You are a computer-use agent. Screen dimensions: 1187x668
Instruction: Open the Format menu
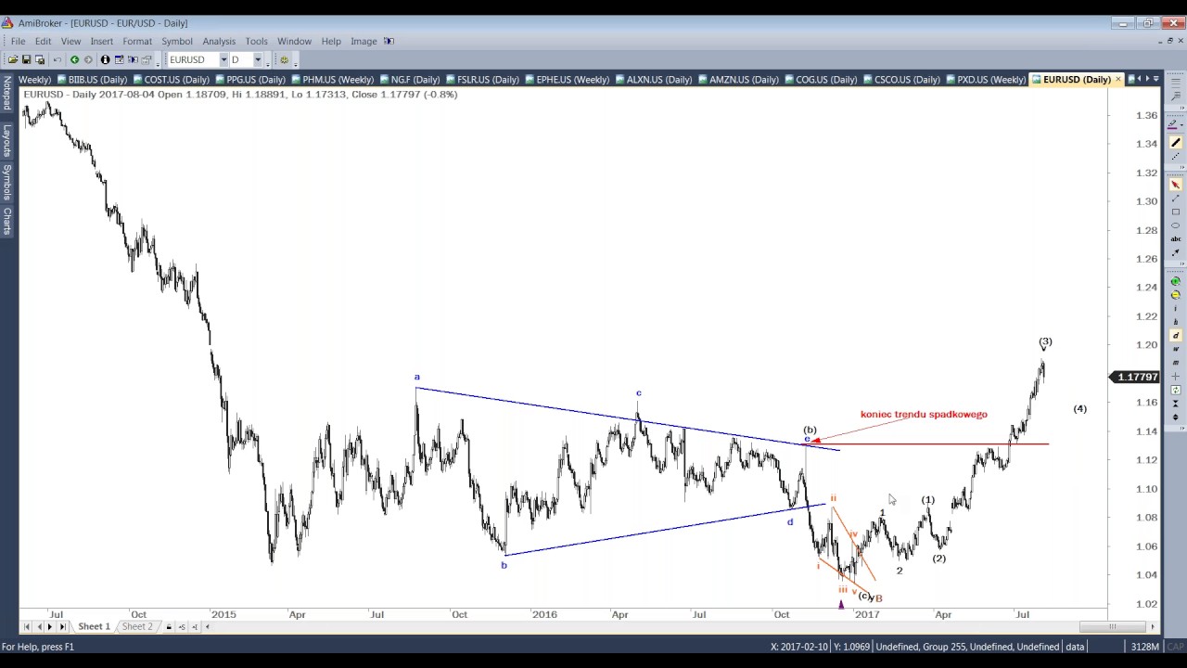[137, 41]
